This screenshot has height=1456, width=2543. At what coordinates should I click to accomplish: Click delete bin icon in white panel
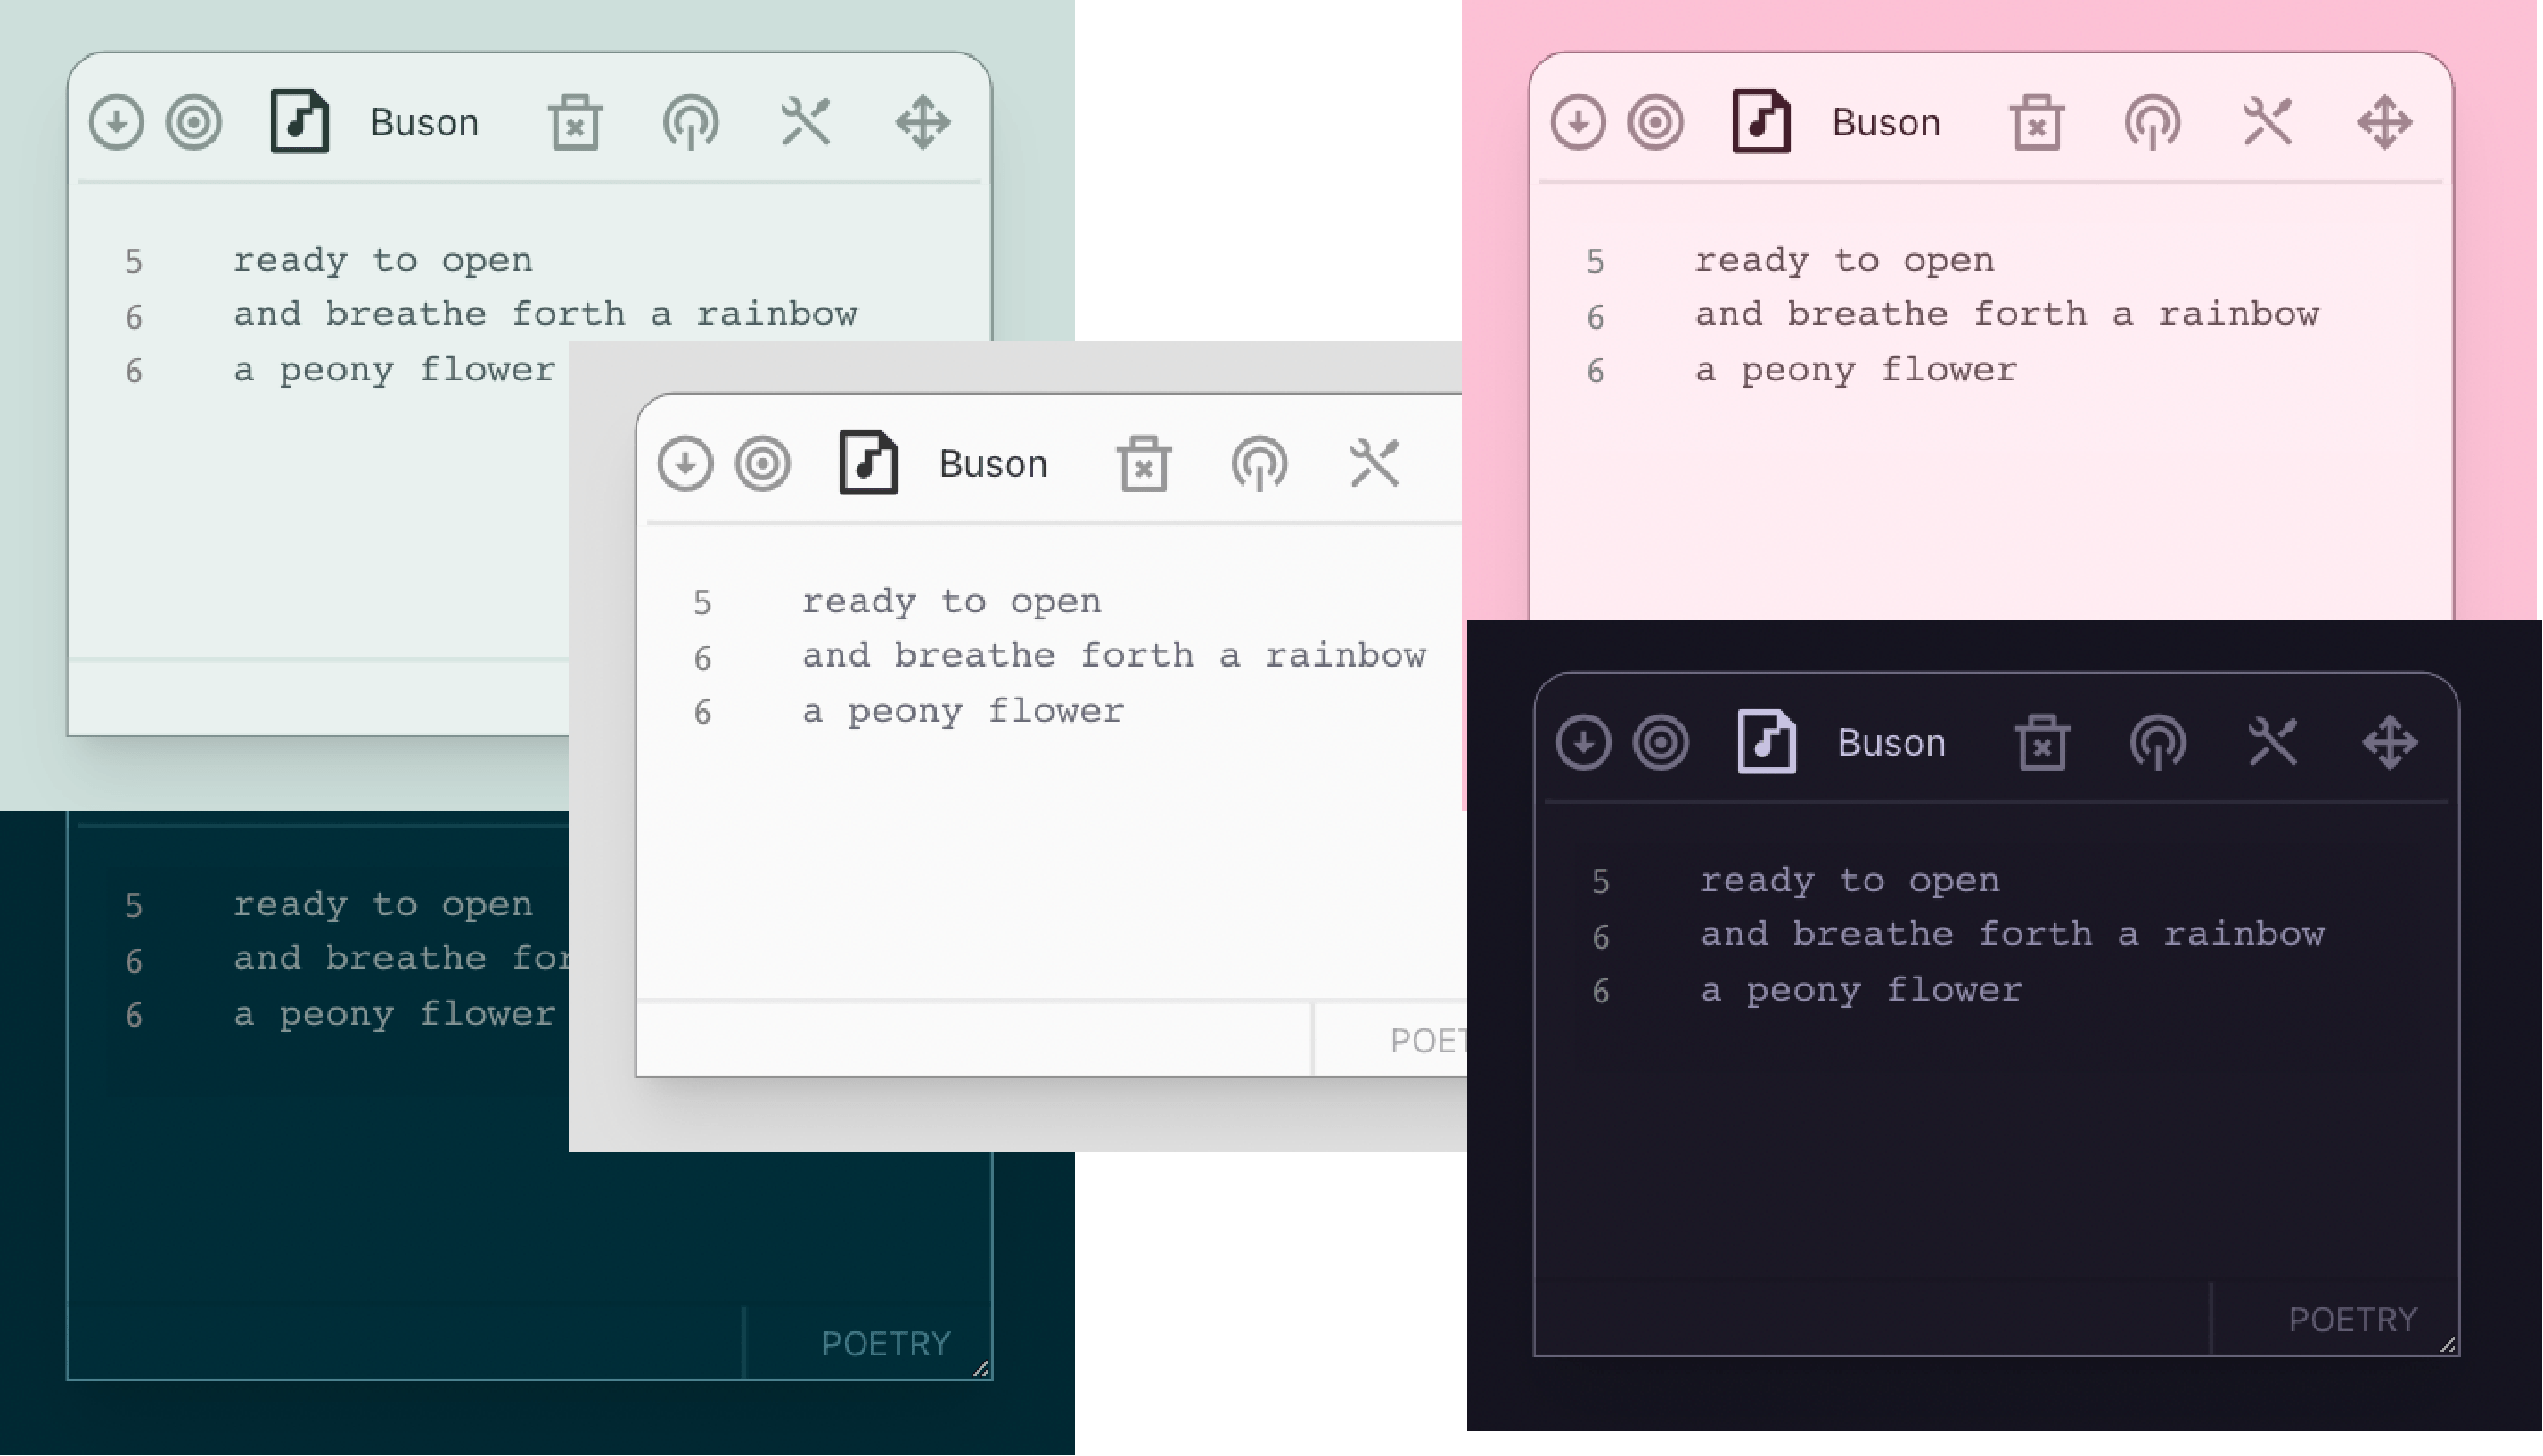1143,463
